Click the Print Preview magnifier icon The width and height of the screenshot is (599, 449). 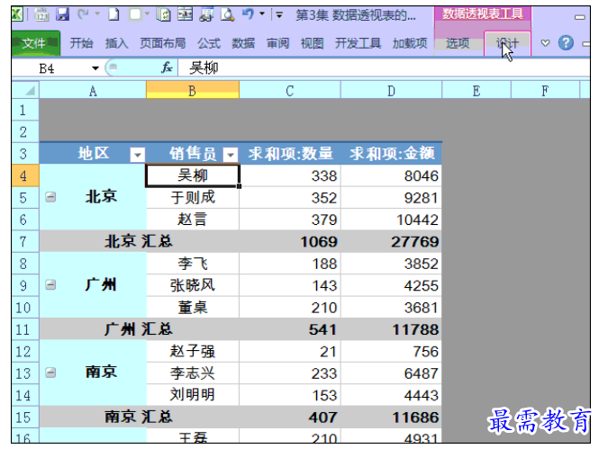[x=228, y=15]
